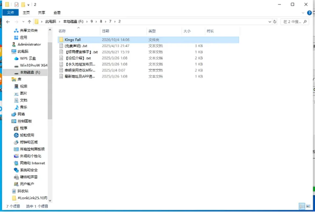Image resolution: width=315 pixels, height=212 pixels.
Task: Switch to the 查看 ribbon tab
Action: [57, 13]
